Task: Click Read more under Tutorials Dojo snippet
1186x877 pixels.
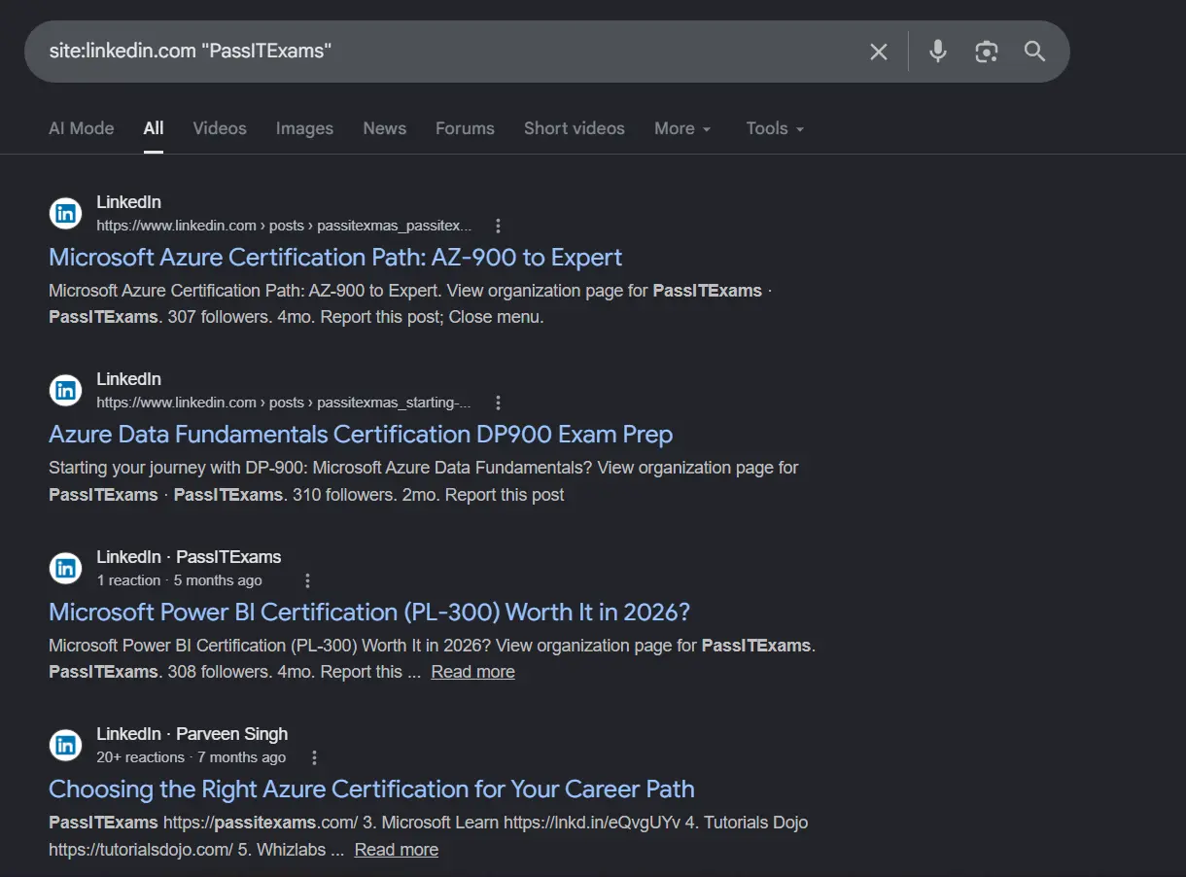Action: tap(397, 850)
